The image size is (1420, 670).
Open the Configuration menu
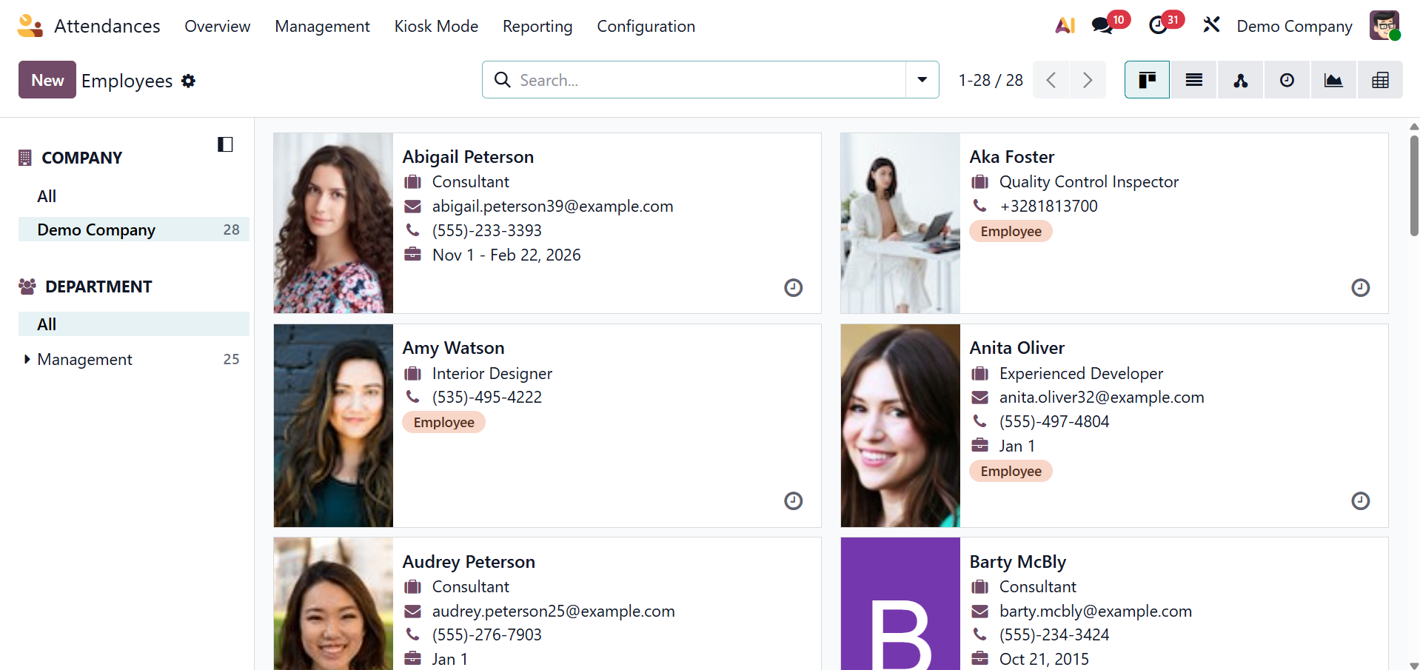(x=646, y=26)
